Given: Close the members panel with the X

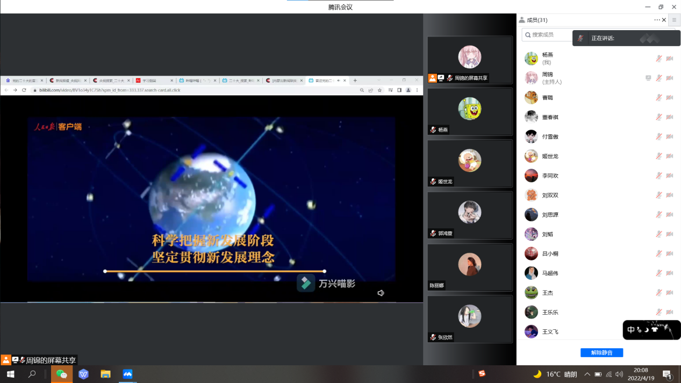Looking at the screenshot, I should 664,20.
